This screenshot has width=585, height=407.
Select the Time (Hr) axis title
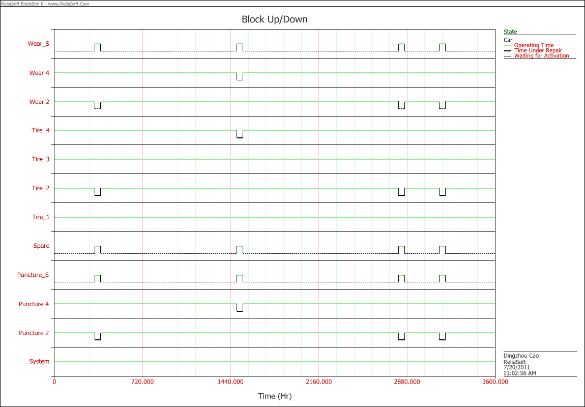click(275, 396)
